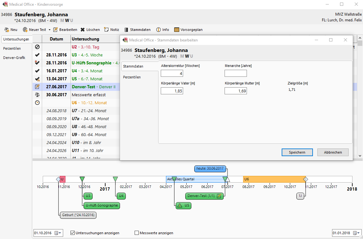Click the Neu toolbar icon

(x=7, y=30)
